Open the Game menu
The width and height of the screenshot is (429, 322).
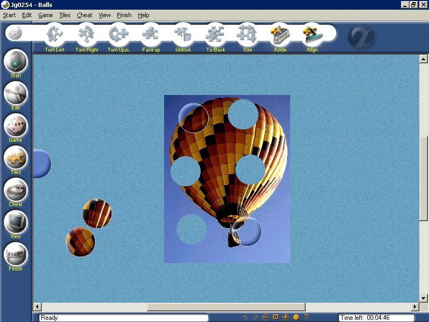(46, 15)
